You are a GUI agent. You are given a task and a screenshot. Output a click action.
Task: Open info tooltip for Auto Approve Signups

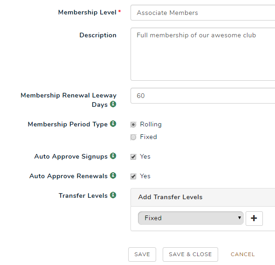[113, 156]
